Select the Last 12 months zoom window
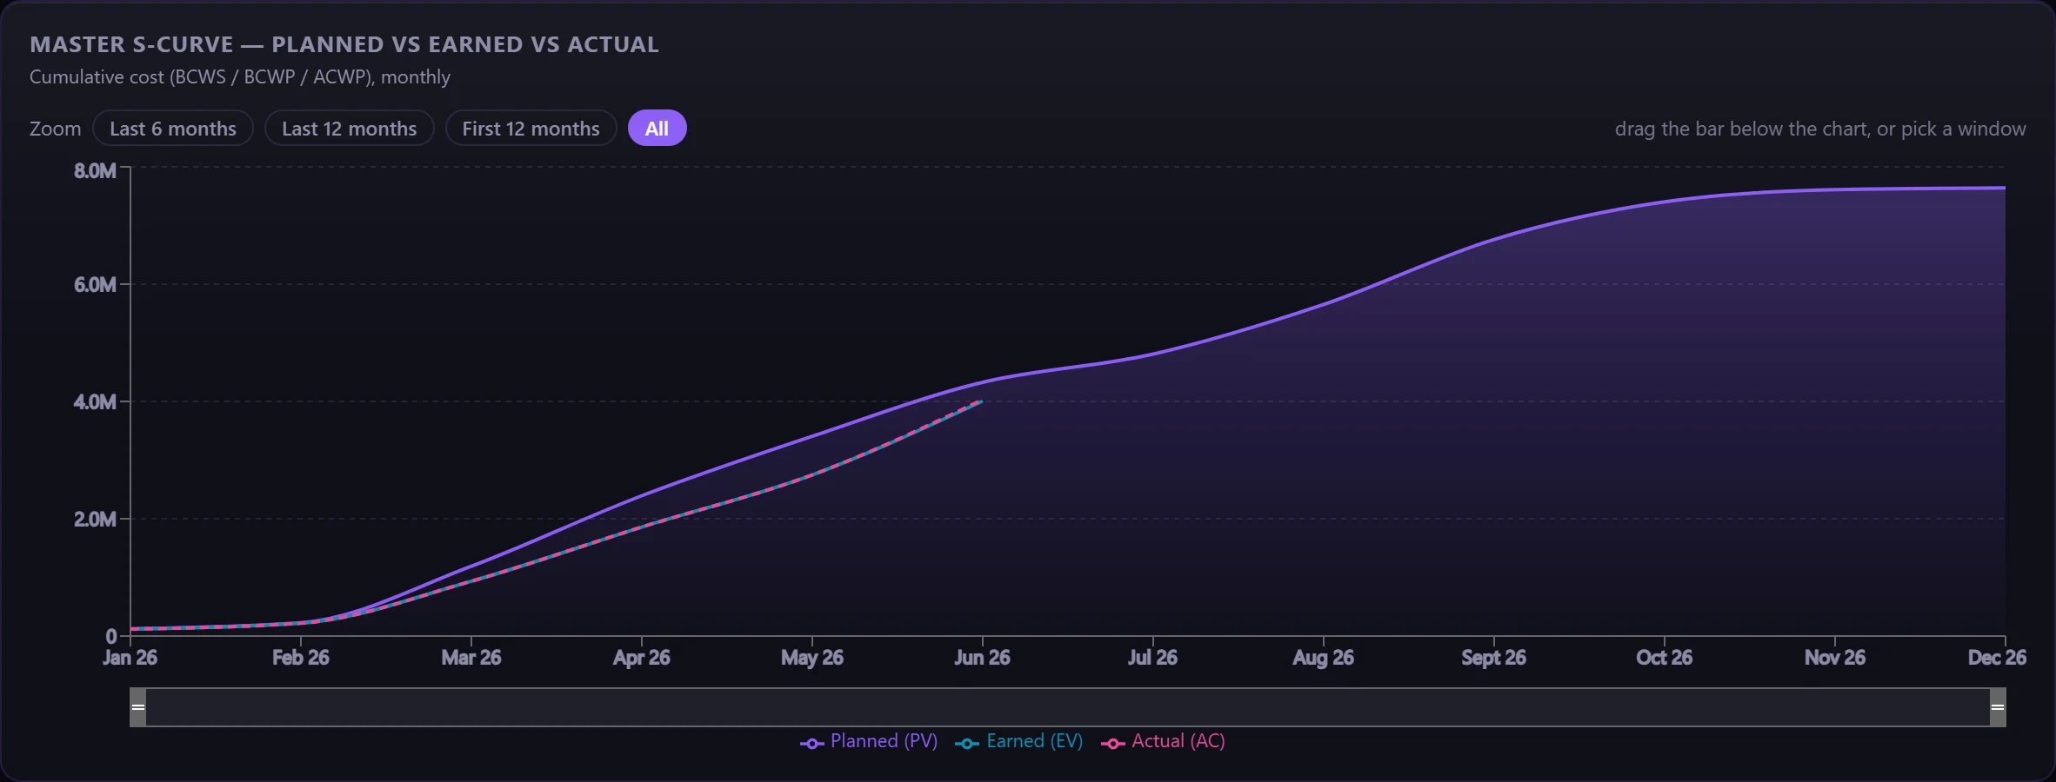The width and height of the screenshot is (2056, 782). click(x=349, y=129)
